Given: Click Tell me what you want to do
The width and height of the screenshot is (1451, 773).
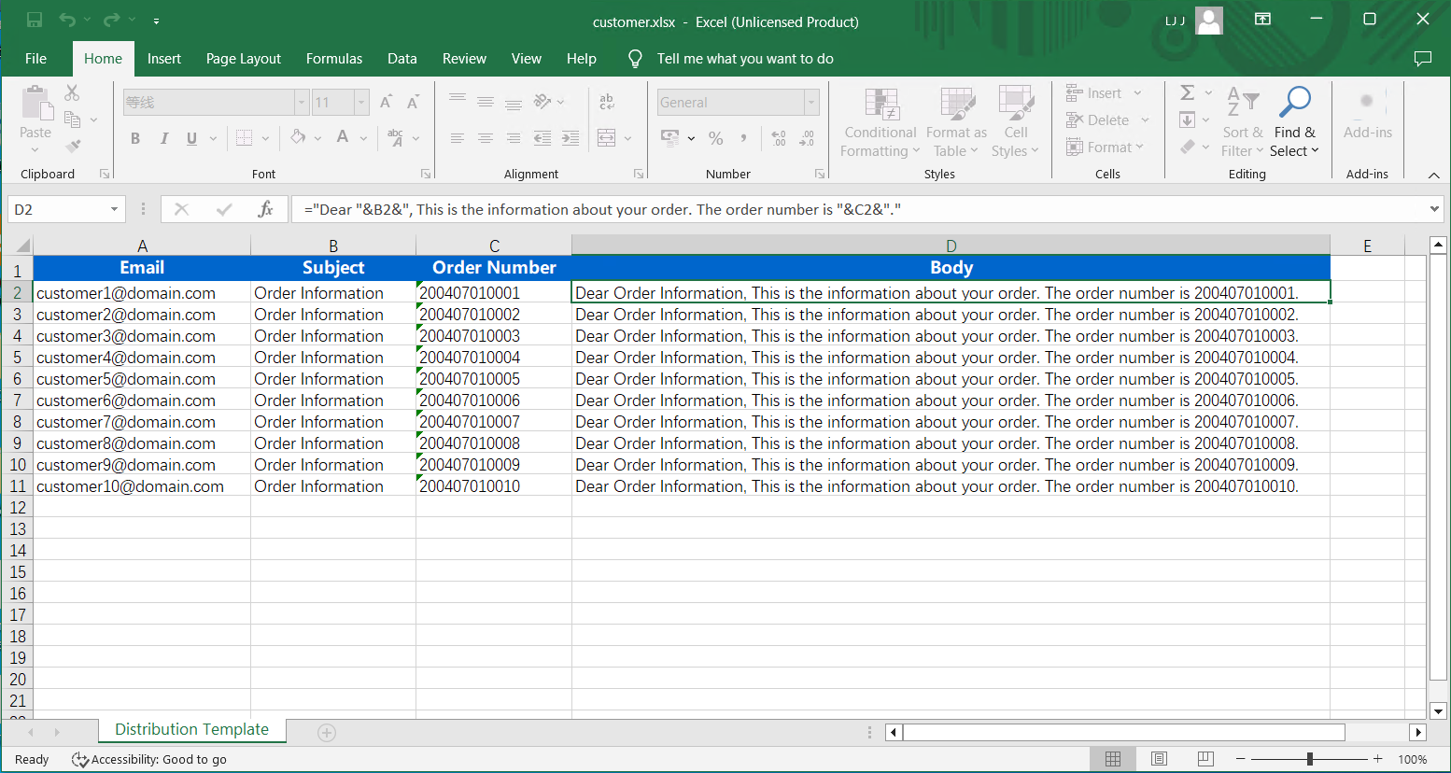Looking at the screenshot, I should click(x=745, y=59).
